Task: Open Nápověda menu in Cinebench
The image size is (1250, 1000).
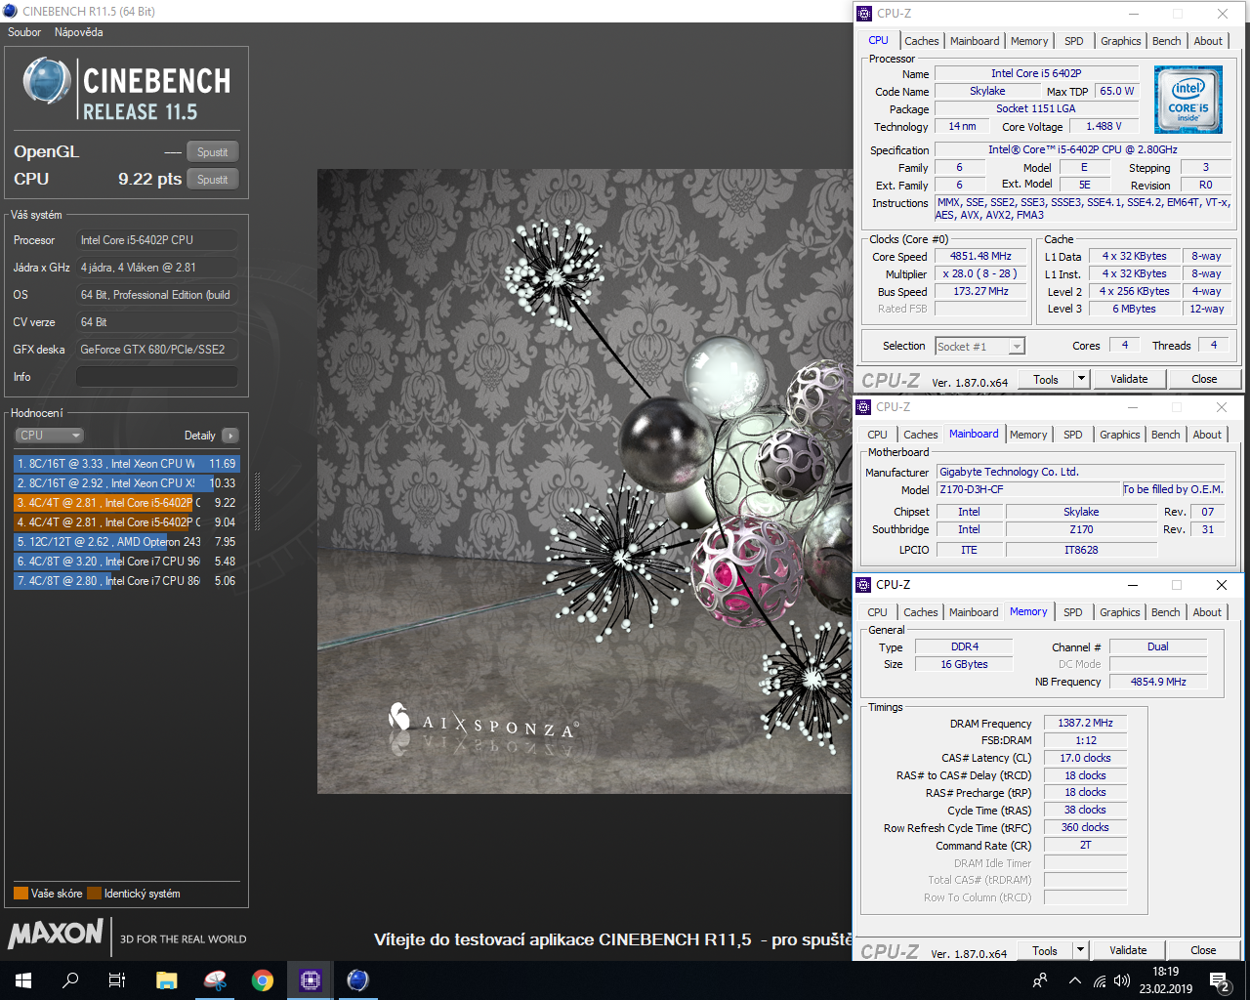Action: tap(78, 32)
